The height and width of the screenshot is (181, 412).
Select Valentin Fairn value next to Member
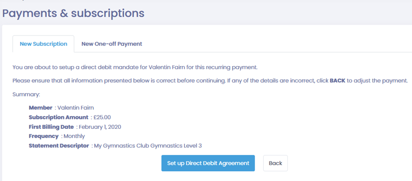(76, 108)
